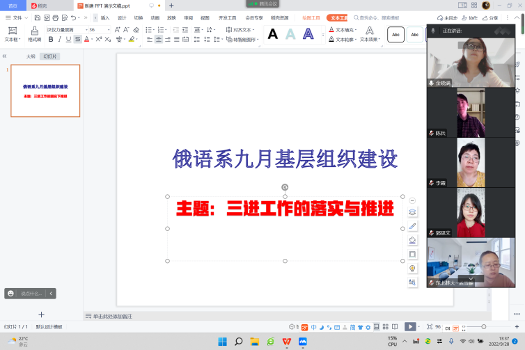This screenshot has height=350, width=525.
Task: Activate the Format Painter brush
Action: coord(35,34)
